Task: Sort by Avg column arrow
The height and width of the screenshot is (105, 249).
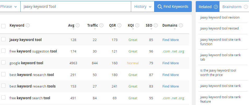Action: point(73,29)
